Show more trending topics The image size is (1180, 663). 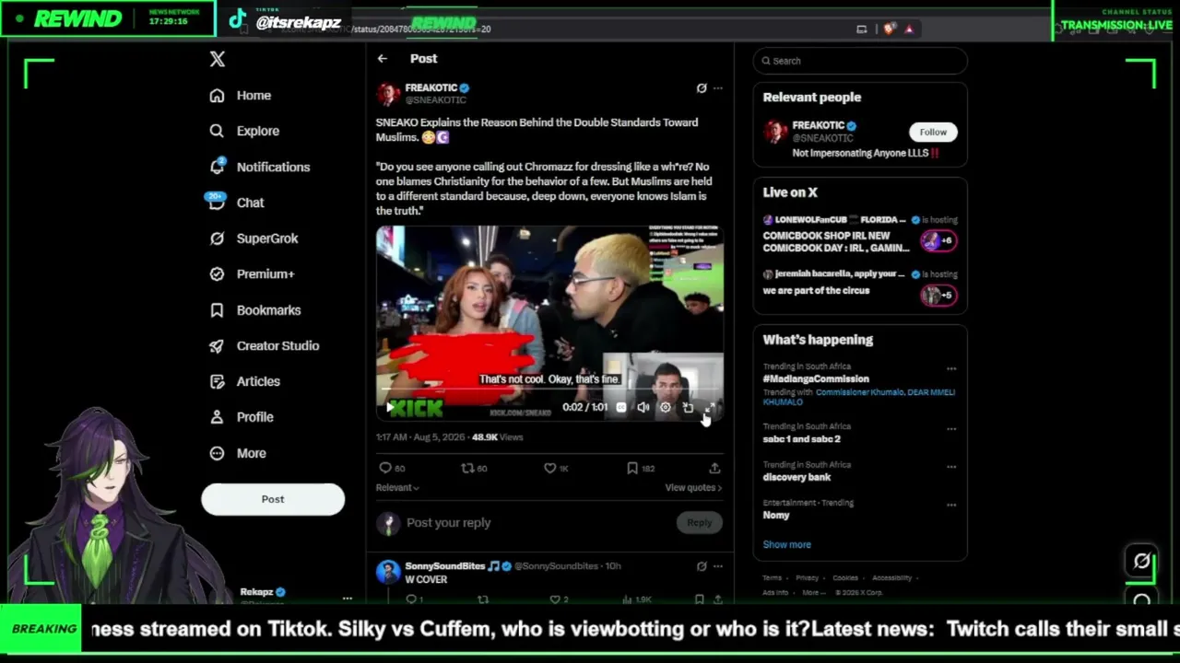tap(786, 544)
